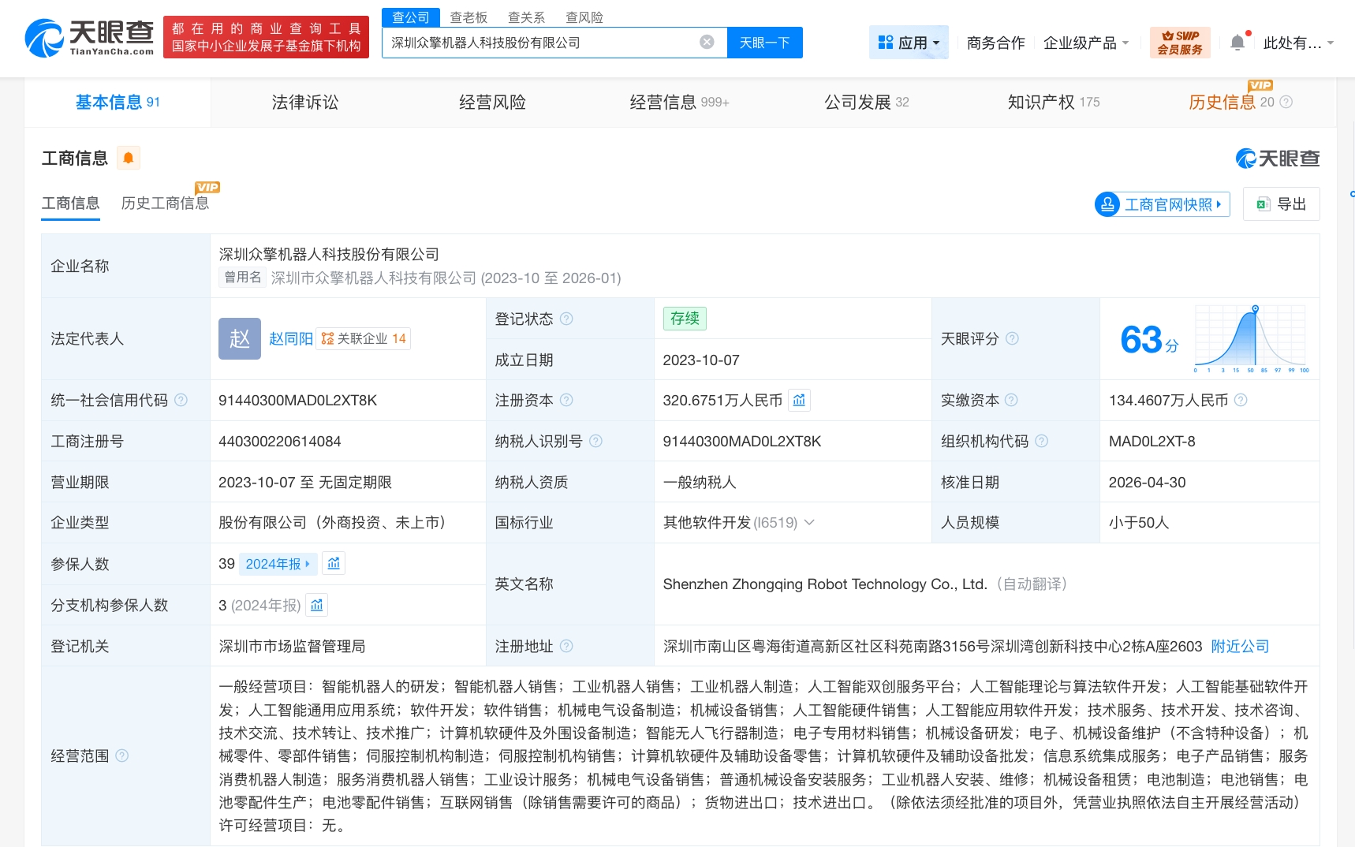Open the 天眼评分 distribution chart
Viewport: 1355px width, 847px height.
(1252, 338)
